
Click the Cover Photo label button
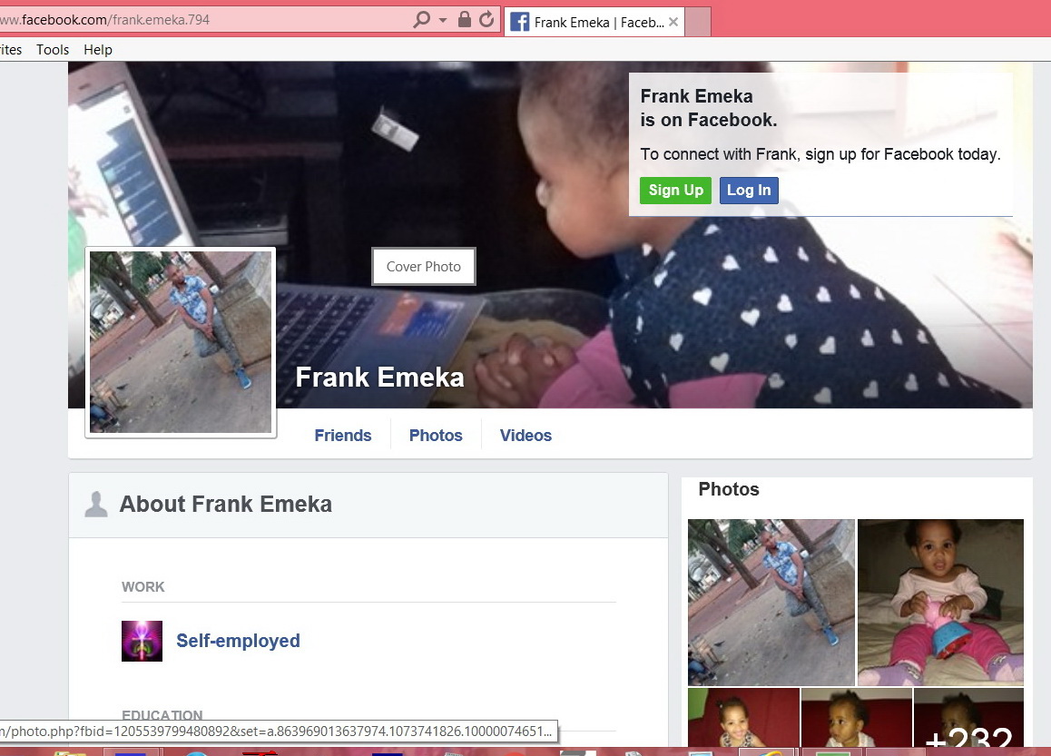tap(424, 267)
